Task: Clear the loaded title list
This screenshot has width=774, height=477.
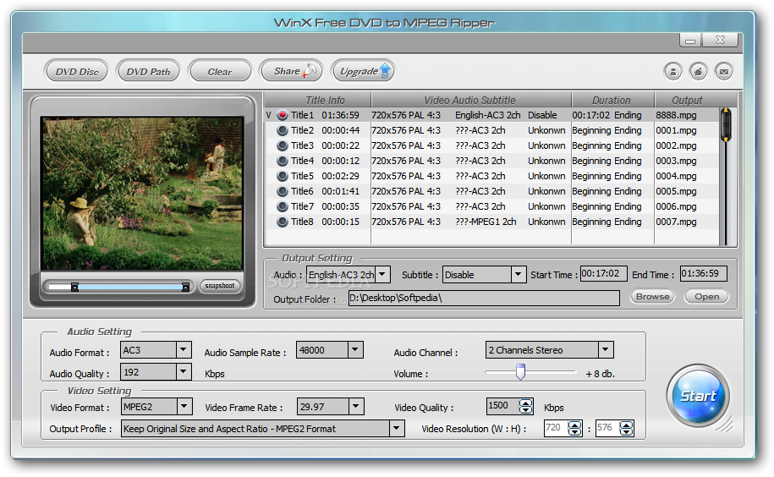Action: coord(220,72)
